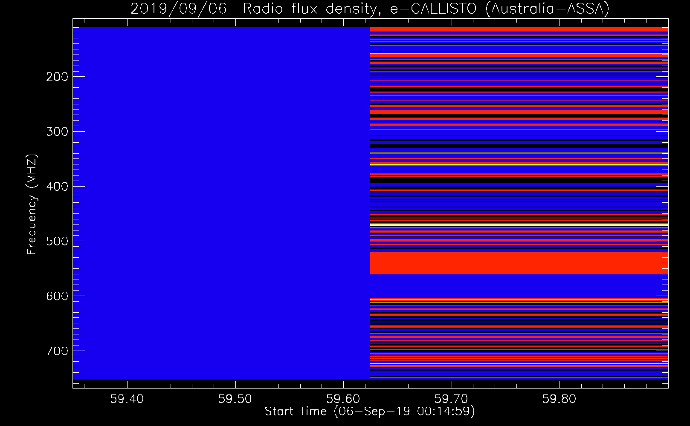The width and height of the screenshot is (690, 426).
Task: Click the solid blue band near 580 MHz
Action: (x=519, y=286)
